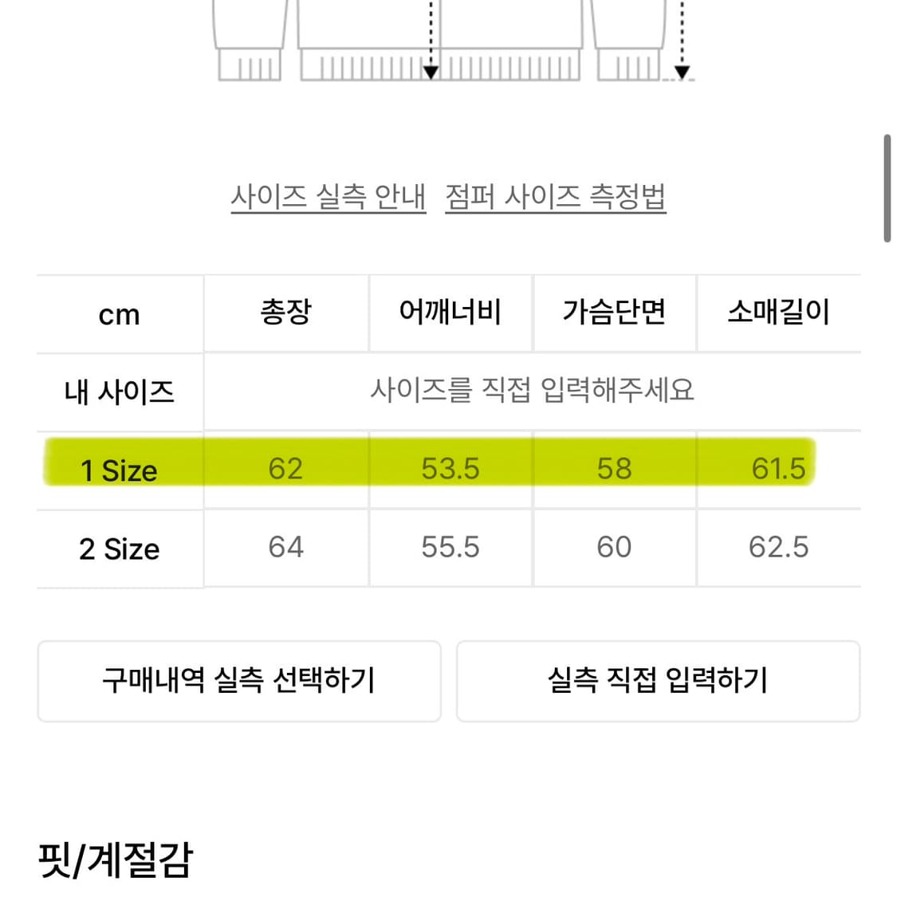Select the 58 chest measurement value

pos(614,470)
